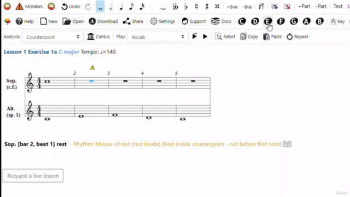
Task: Open Support
Action: 194,21
